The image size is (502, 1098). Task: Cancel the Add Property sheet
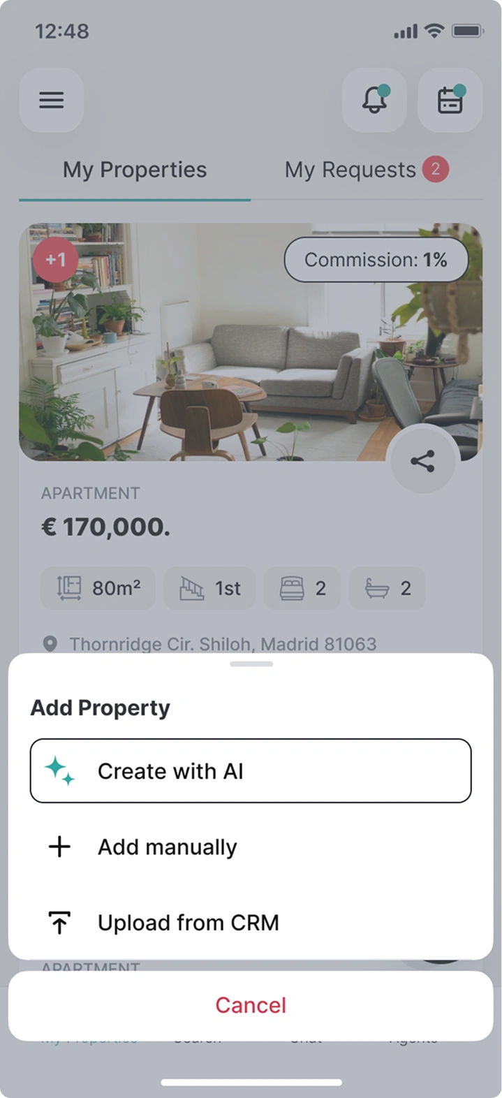[x=251, y=1005]
